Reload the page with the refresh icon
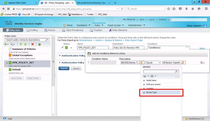The width and height of the screenshot is (210, 121). [x=122, y=9]
